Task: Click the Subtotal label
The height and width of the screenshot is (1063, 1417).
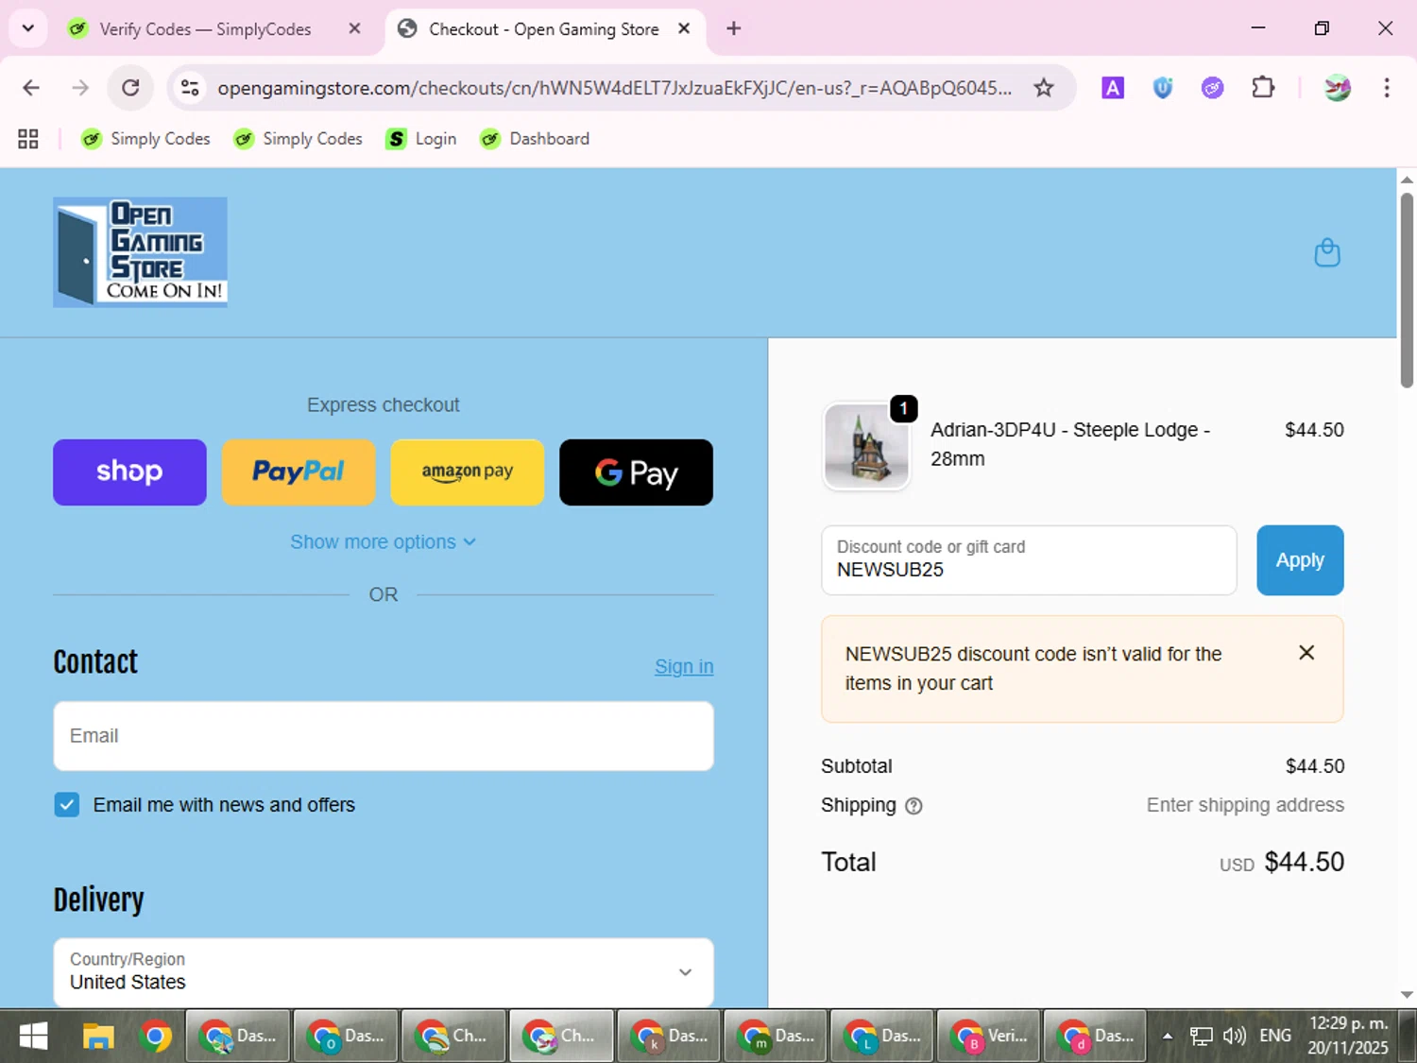Action: (856, 766)
